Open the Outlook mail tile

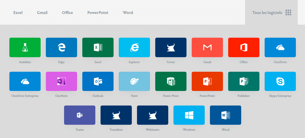98,81
